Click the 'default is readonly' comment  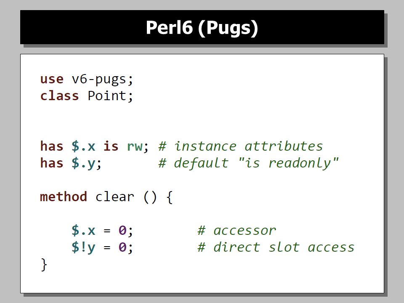(x=248, y=163)
